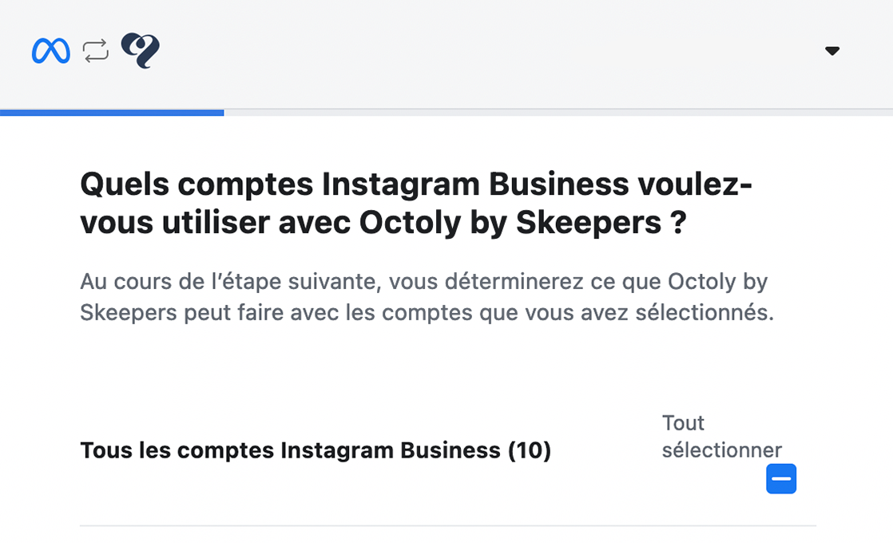Viewport: 893px width, 543px height.
Task: Toggle the select-all accounts checkbox
Action: 781,479
